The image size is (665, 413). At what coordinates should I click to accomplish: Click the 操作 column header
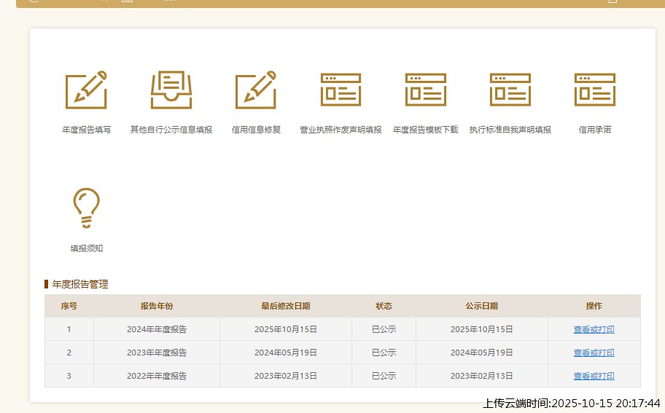pos(594,306)
